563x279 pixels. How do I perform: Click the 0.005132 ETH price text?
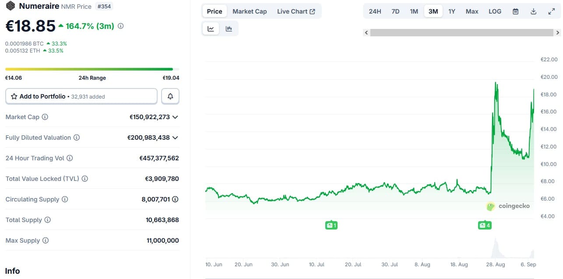pyautogui.click(x=23, y=51)
